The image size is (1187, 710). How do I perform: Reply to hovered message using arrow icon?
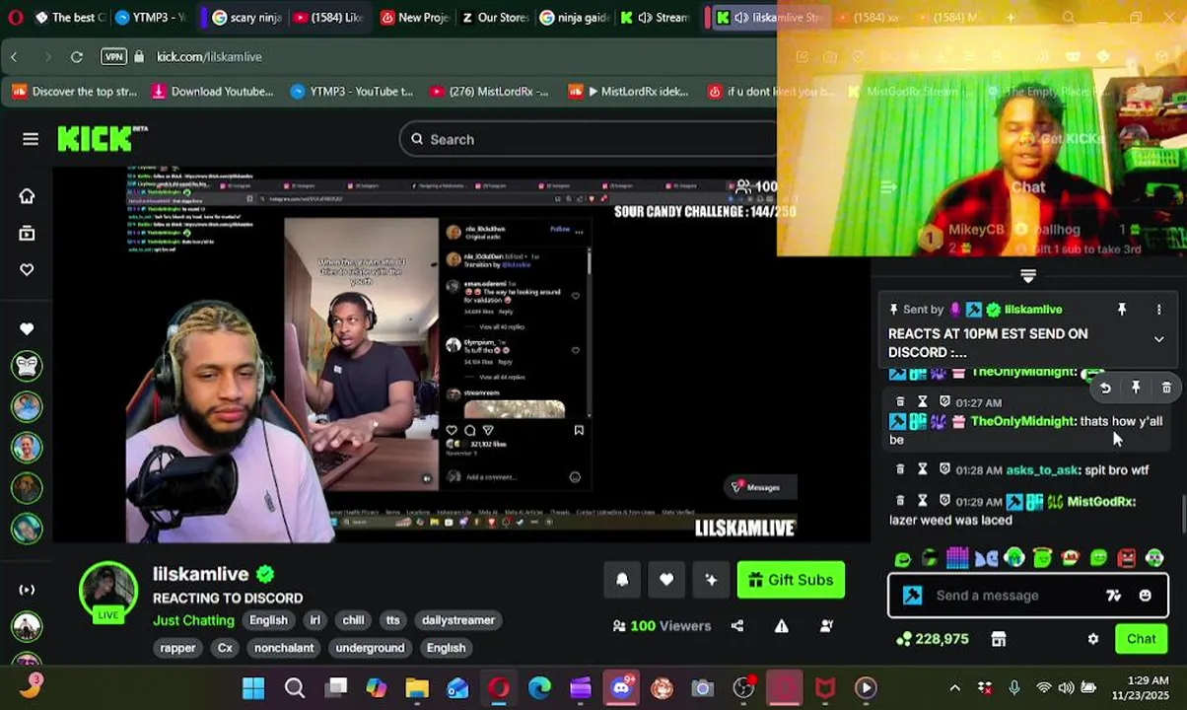(1105, 389)
